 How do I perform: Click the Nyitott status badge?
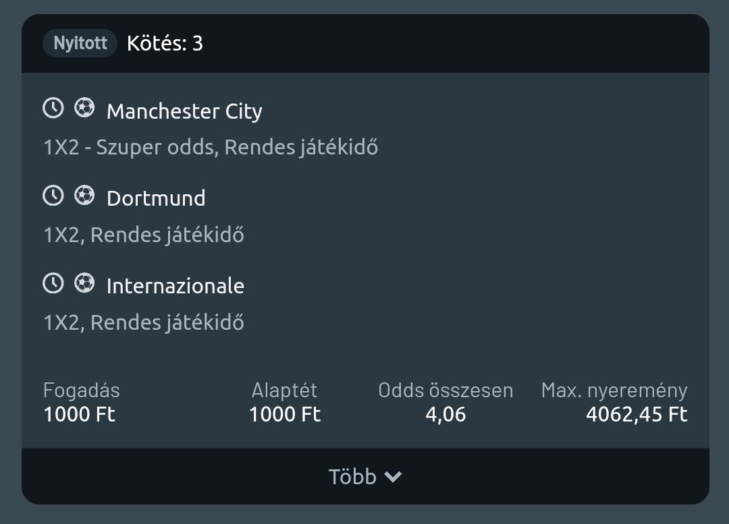80,44
